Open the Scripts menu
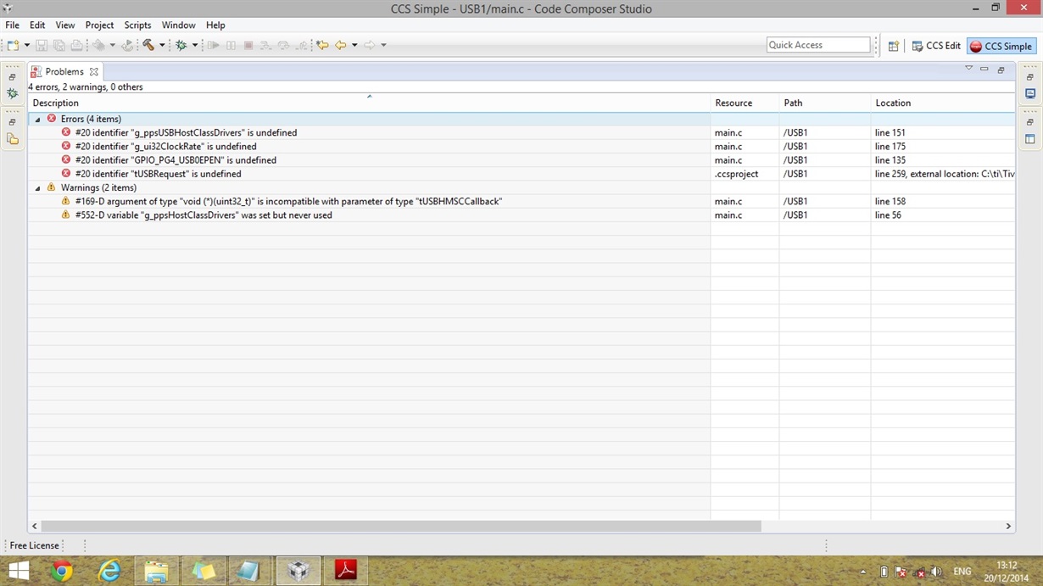Screen dimensions: 1043x586 [x=137, y=25]
